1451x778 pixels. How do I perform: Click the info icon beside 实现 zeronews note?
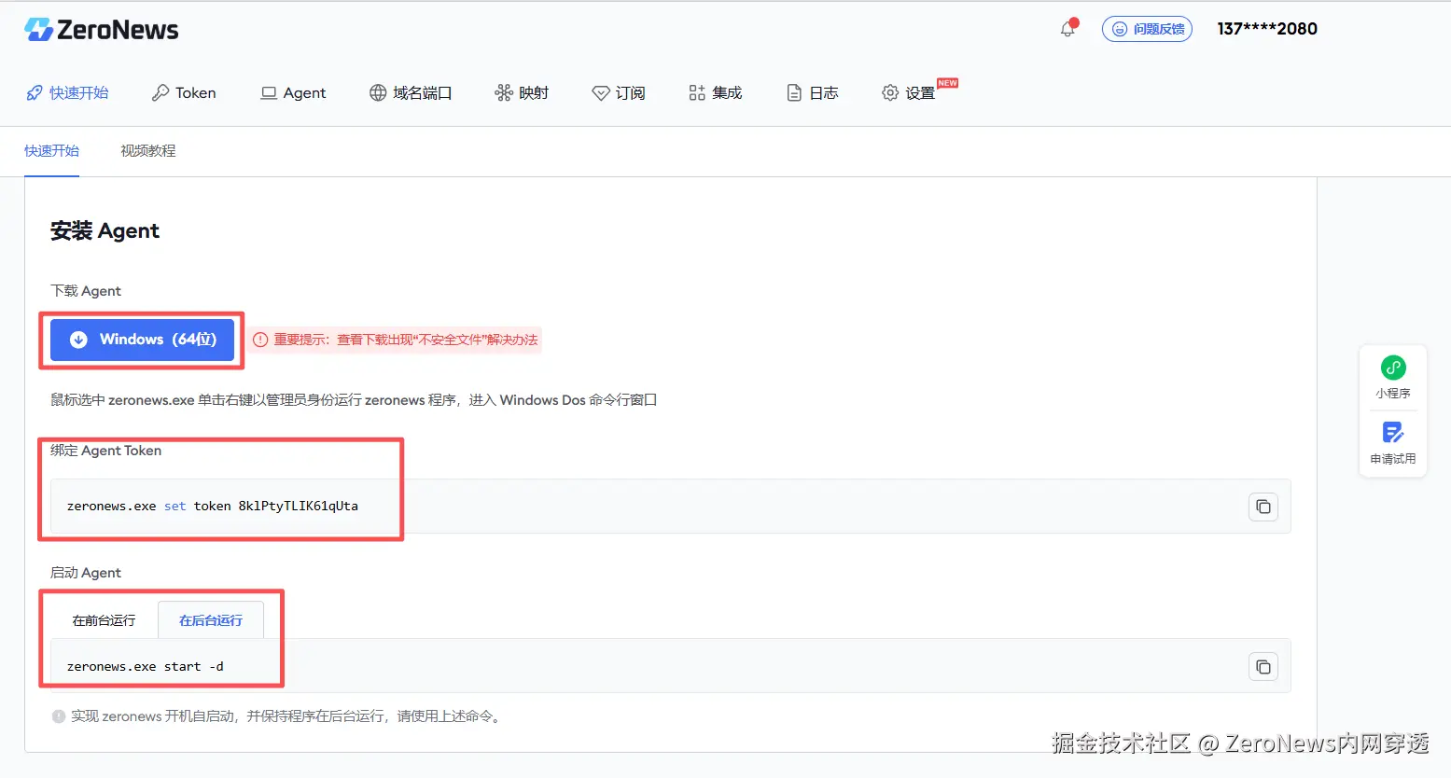click(x=59, y=716)
